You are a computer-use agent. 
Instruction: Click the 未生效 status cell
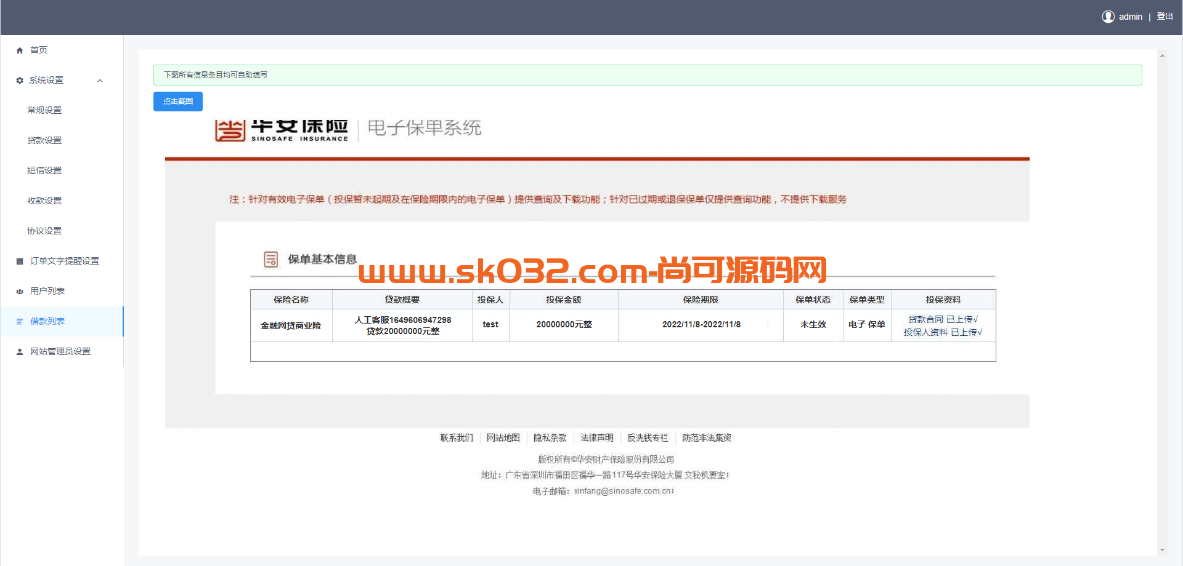(813, 324)
